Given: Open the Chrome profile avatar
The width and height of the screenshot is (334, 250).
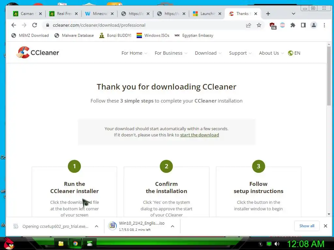Looking at the screenshot, I should [313, 25].
